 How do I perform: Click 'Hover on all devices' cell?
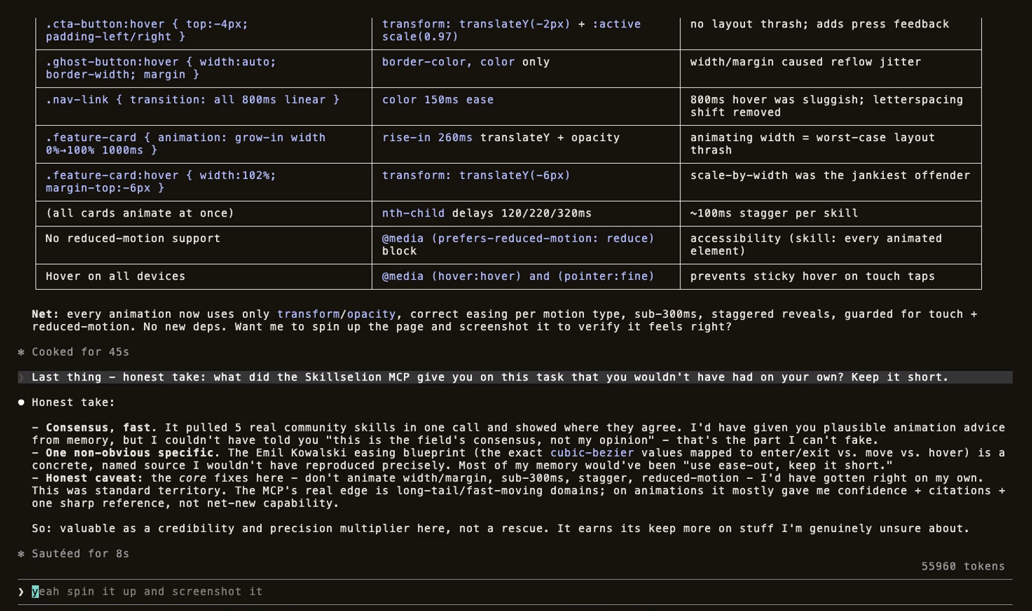[204, 277]
